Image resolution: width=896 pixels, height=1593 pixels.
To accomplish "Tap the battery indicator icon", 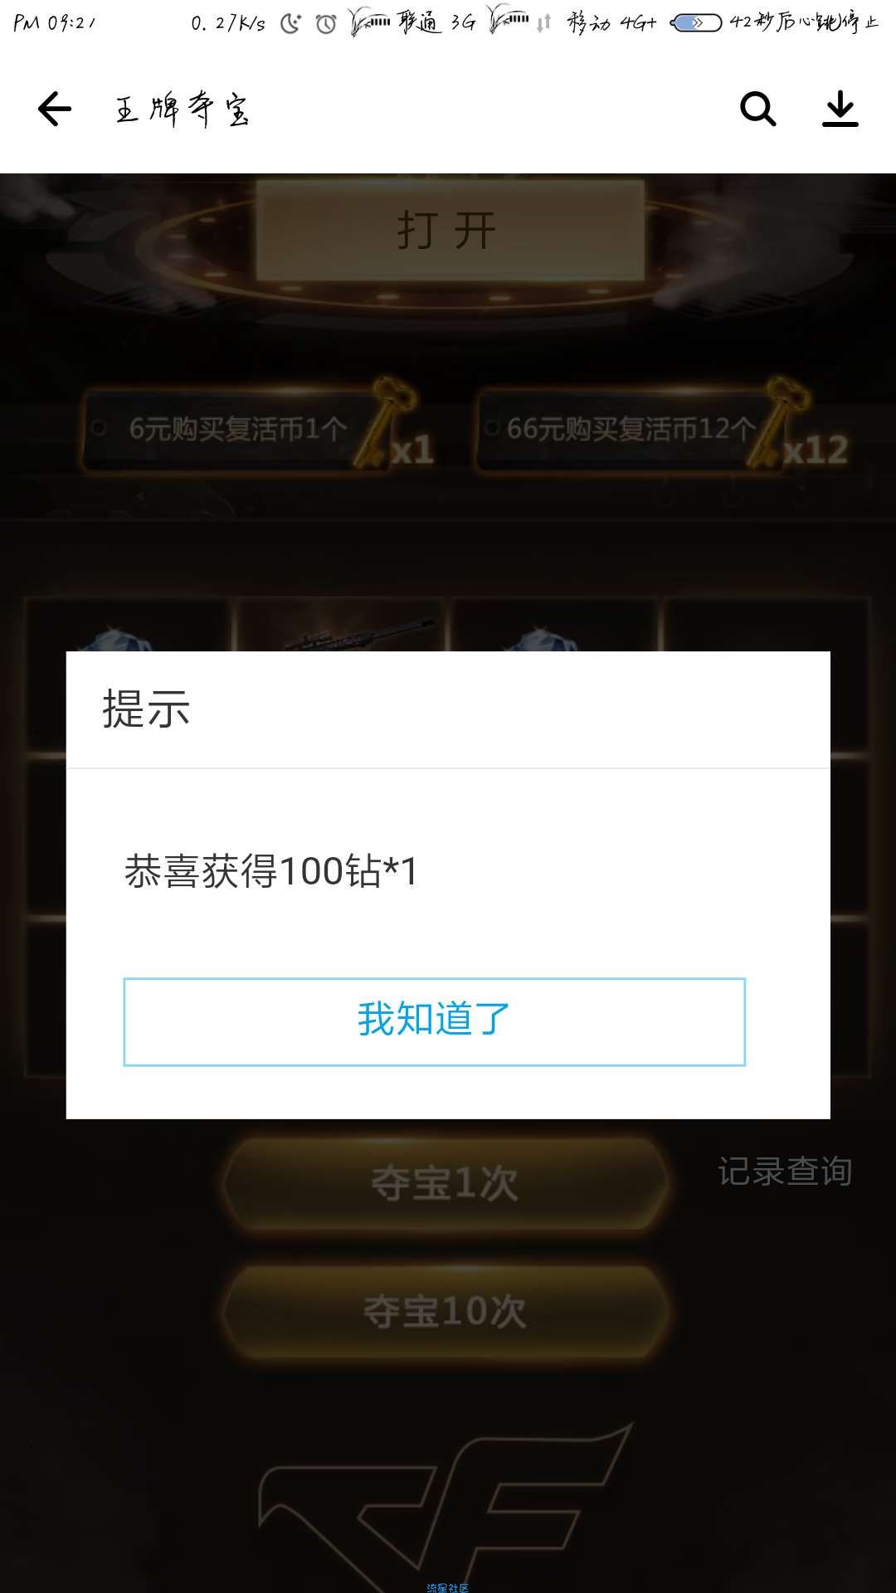I will pos(695,23).
